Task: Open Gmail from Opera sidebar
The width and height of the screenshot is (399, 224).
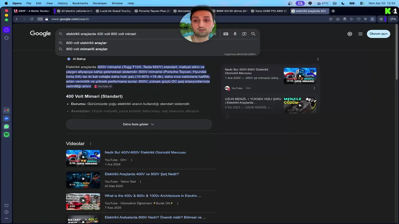Action: tap(6, 110)
